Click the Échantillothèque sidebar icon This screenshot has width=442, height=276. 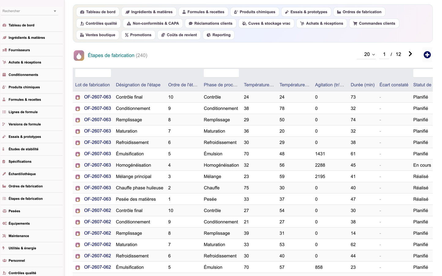pyautogui.click(x=4, y=174)
